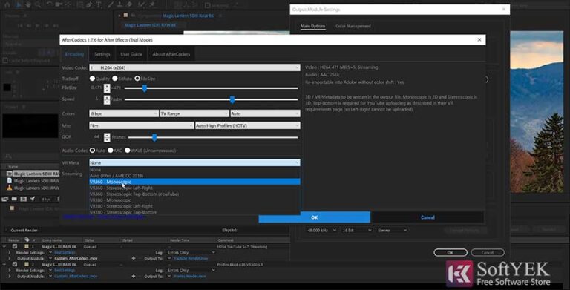Image resolution: width=570 pixels, height=290 pixels.
Task: Switch to the Encoding tab
Action: point(74,54)
